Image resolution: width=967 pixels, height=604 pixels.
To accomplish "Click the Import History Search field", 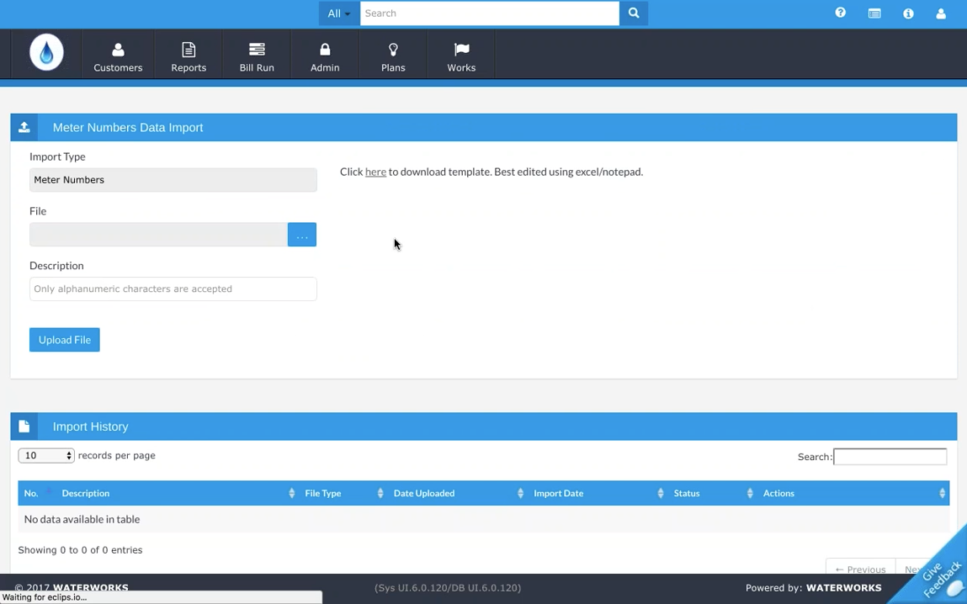I will [x=890, y=457].
